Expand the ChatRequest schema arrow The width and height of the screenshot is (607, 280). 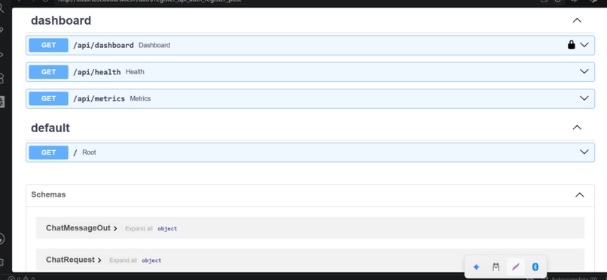99,260
